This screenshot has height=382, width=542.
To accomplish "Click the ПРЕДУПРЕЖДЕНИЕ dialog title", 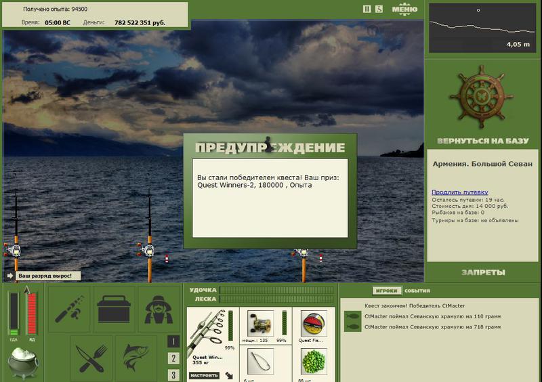I will pyautogui.click(x=270, y=148).
